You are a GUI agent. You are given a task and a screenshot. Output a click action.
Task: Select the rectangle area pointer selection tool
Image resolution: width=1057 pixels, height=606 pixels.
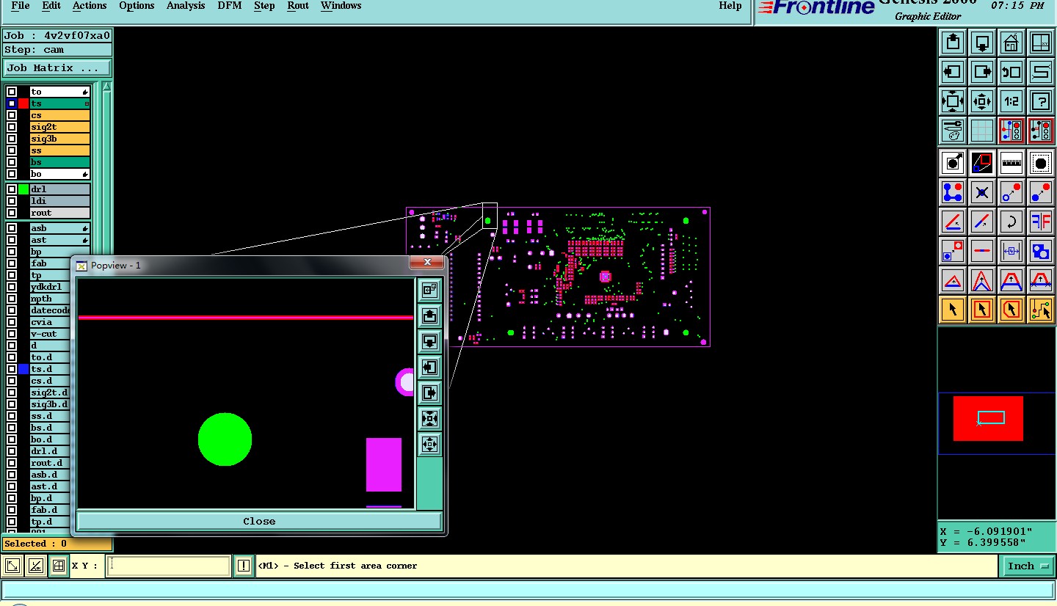point(982,310)
